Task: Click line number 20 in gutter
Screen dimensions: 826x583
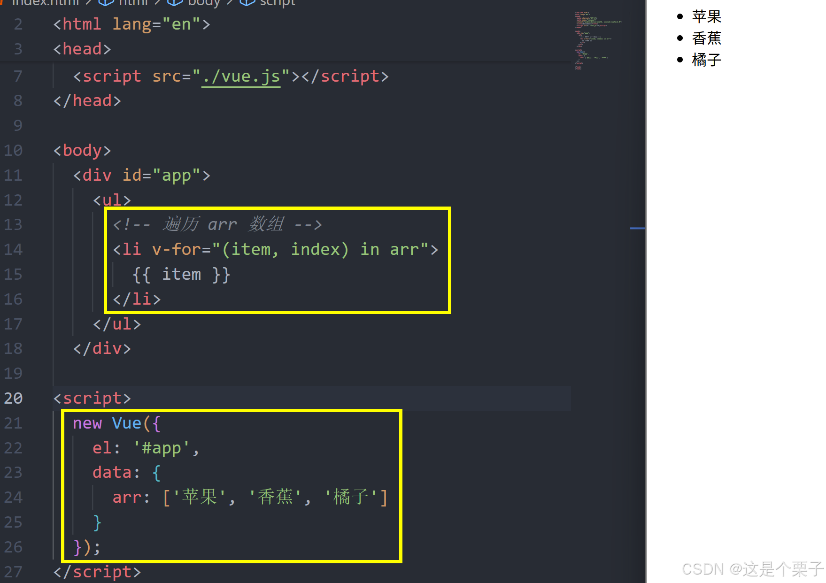Action: pyautogui.click(x=13, y=399)
